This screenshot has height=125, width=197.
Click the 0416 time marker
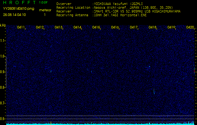coord(115,27)
